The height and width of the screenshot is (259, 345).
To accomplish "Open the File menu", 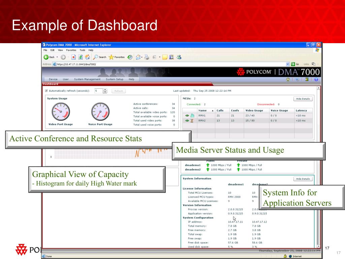I will (45, 50).
